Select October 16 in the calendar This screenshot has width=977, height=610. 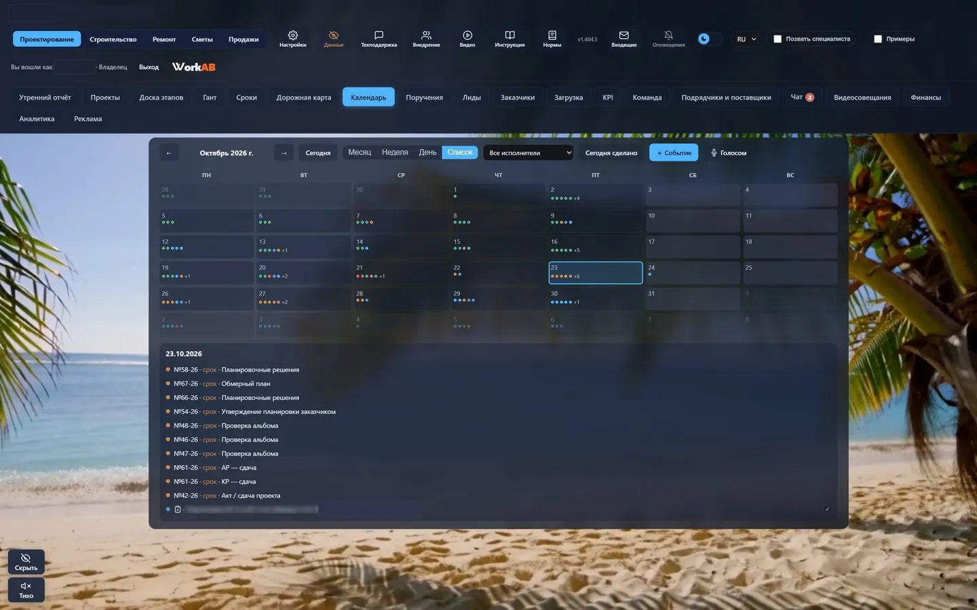(595, 247)
